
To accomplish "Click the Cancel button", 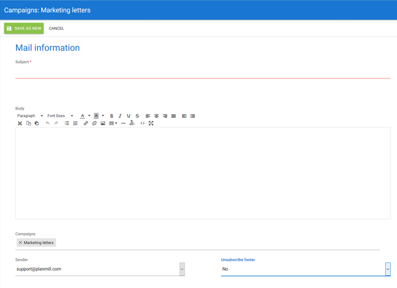I will (x=56, y=29).
